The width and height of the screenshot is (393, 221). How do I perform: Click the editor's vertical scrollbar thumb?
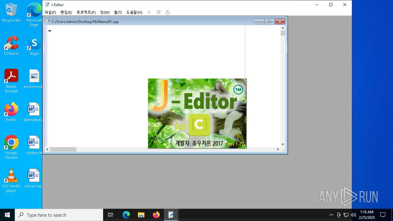coord(283,33)
